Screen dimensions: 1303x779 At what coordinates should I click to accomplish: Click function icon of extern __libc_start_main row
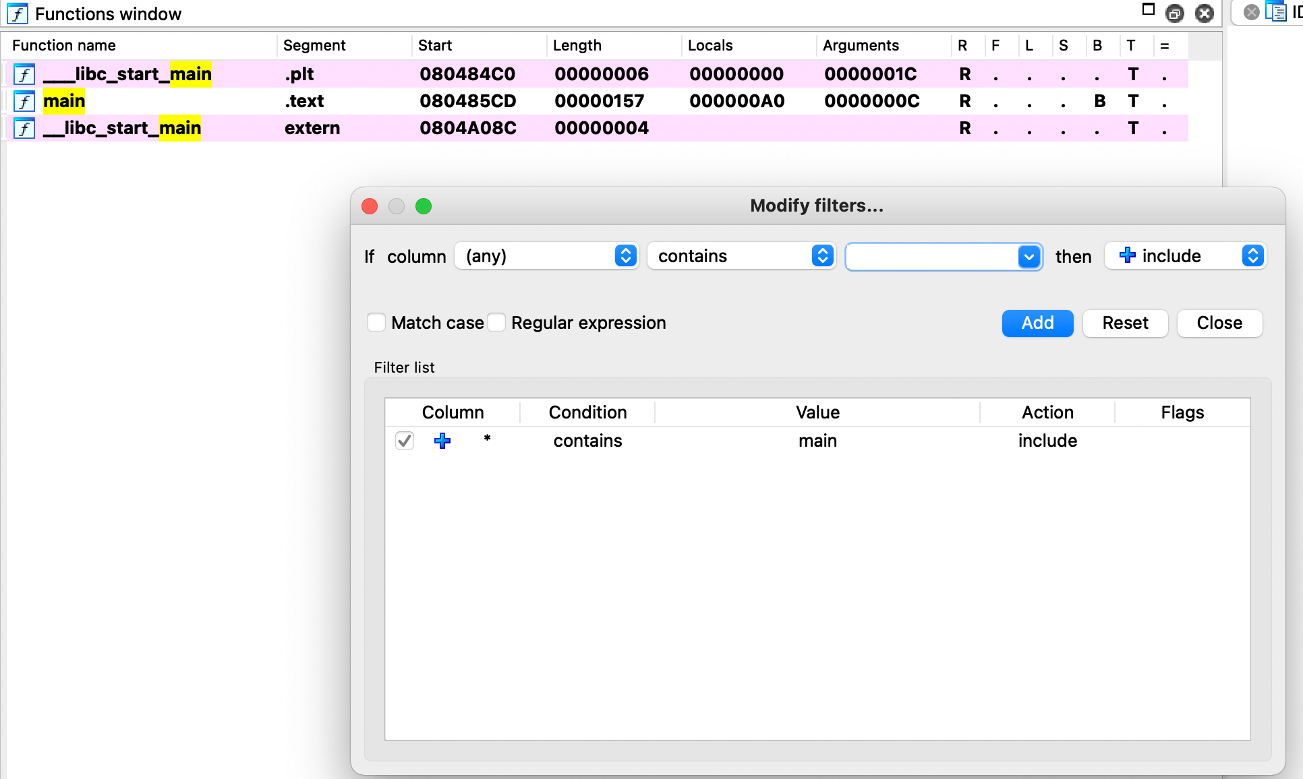coord(24,128)
